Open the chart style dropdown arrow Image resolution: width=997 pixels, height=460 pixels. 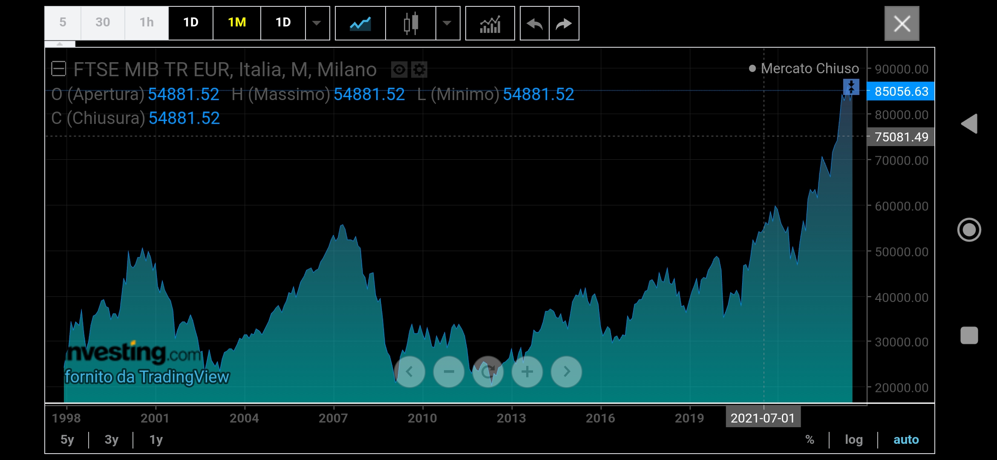tap(447, 23)
